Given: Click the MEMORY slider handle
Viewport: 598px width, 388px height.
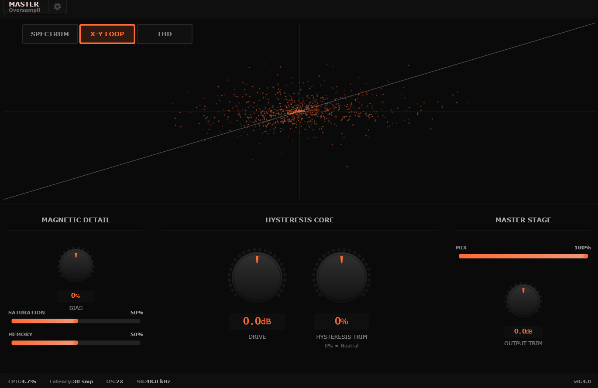Looking at the screenshot, I should pos(76,343).
